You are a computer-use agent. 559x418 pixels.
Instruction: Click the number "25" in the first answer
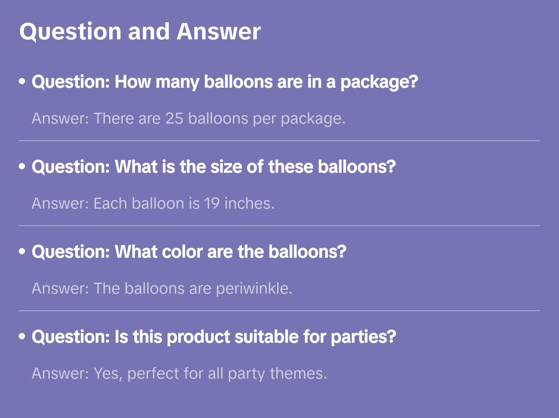(174, 119)
